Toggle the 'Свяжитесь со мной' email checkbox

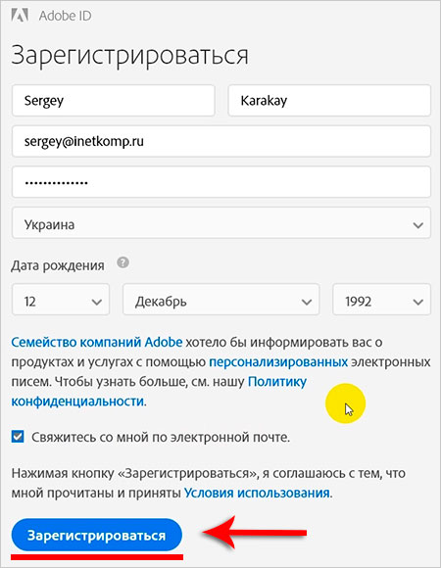pyautogui.click(x=18, y=436)
